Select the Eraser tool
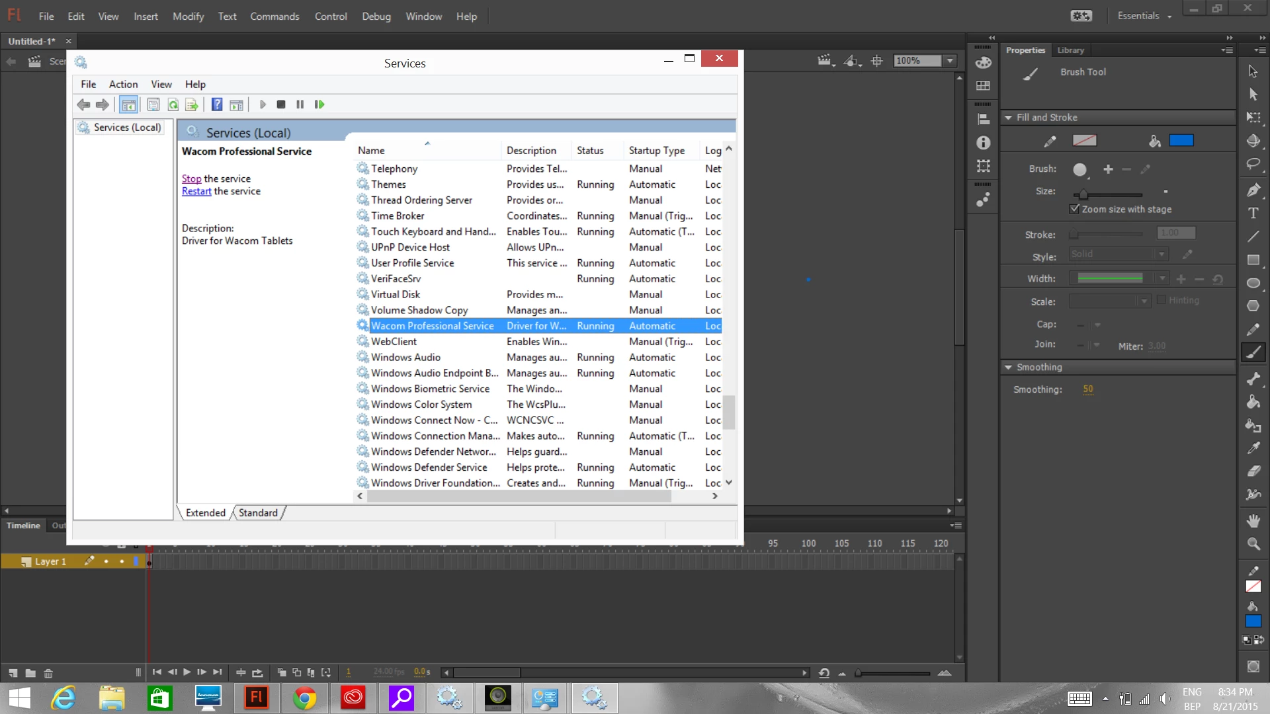The image size is (1270, 714). 1253,471
